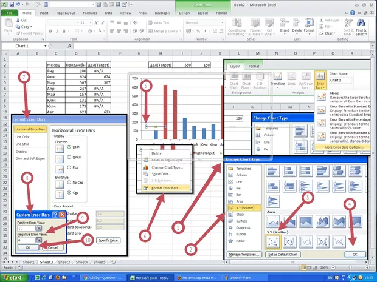Switch to the Formulas ribbon tab

click(90, 13)
